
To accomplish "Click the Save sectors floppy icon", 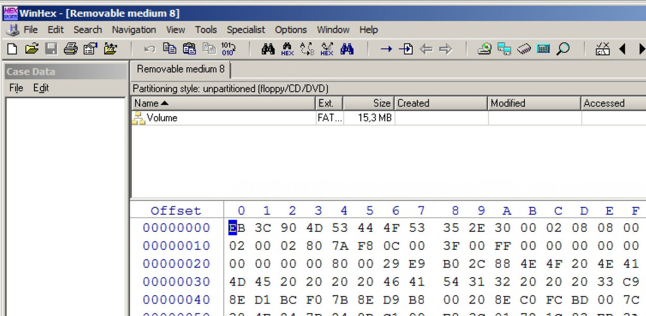I will coord(51,49).
